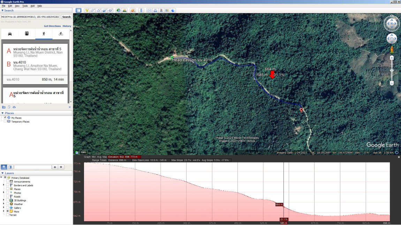Collapse the Primary Database tree
Viewport: 401px width, 225px height.
pyautogui.click(x=2, y=178)
